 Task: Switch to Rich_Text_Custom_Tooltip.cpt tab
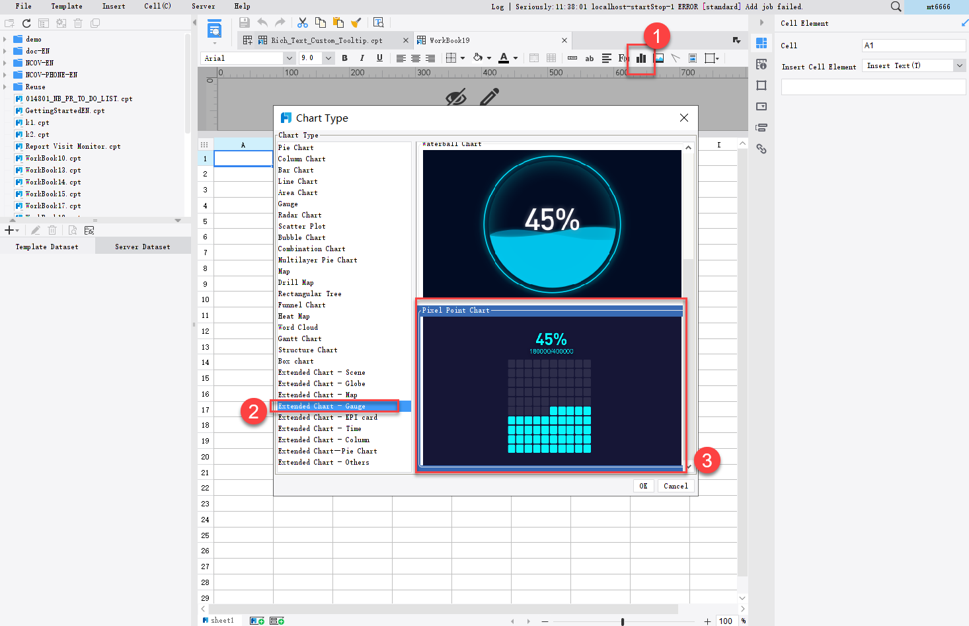[x=327, y=40]
